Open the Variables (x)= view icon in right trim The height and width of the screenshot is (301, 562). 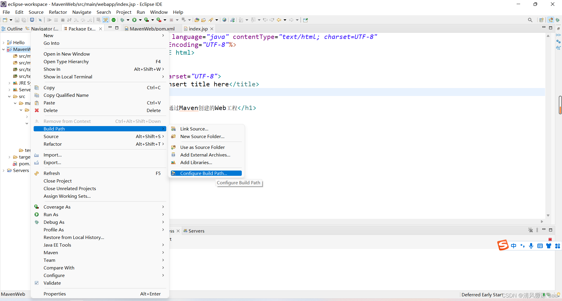(558, 35)
